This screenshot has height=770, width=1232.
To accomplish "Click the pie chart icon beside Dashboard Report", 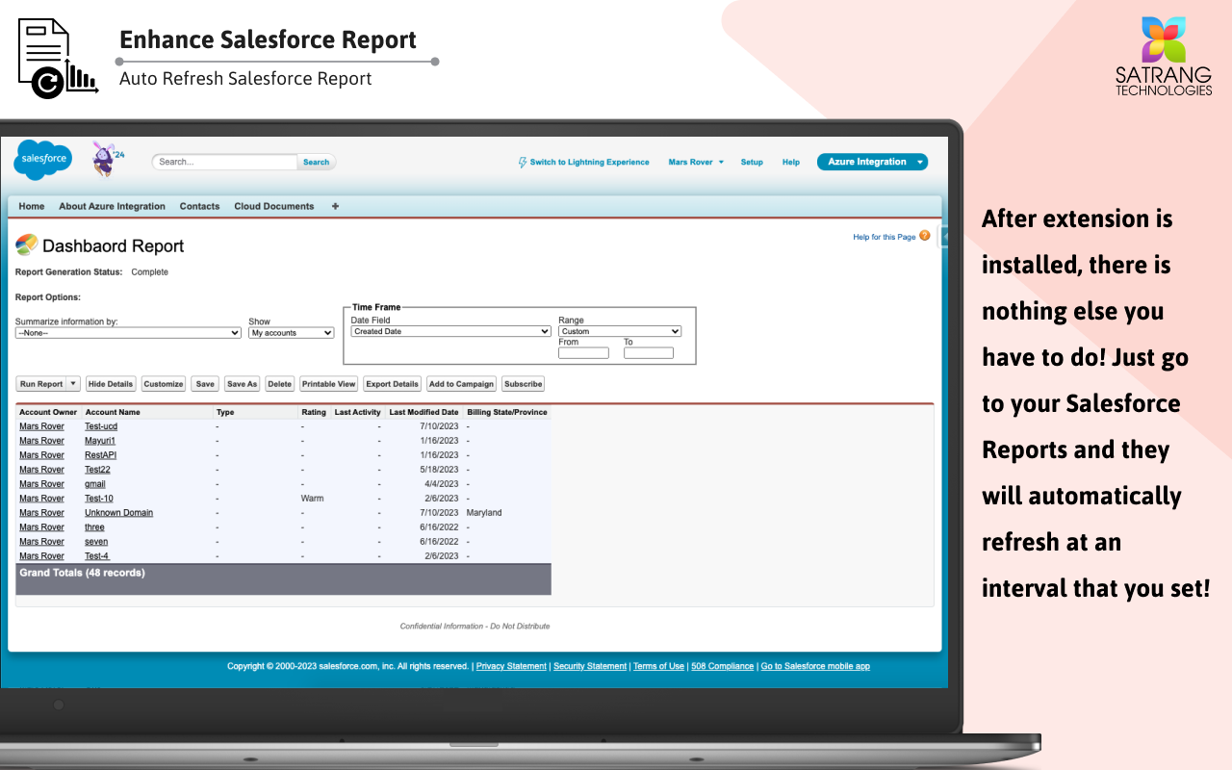I will pos(27,245).
